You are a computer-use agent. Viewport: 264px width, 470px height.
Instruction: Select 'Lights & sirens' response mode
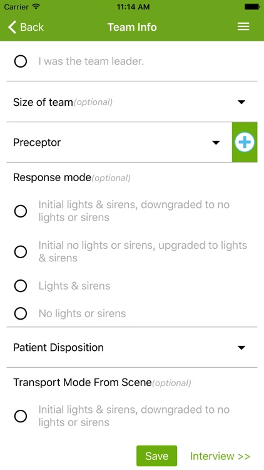click(x=21, y=286)
